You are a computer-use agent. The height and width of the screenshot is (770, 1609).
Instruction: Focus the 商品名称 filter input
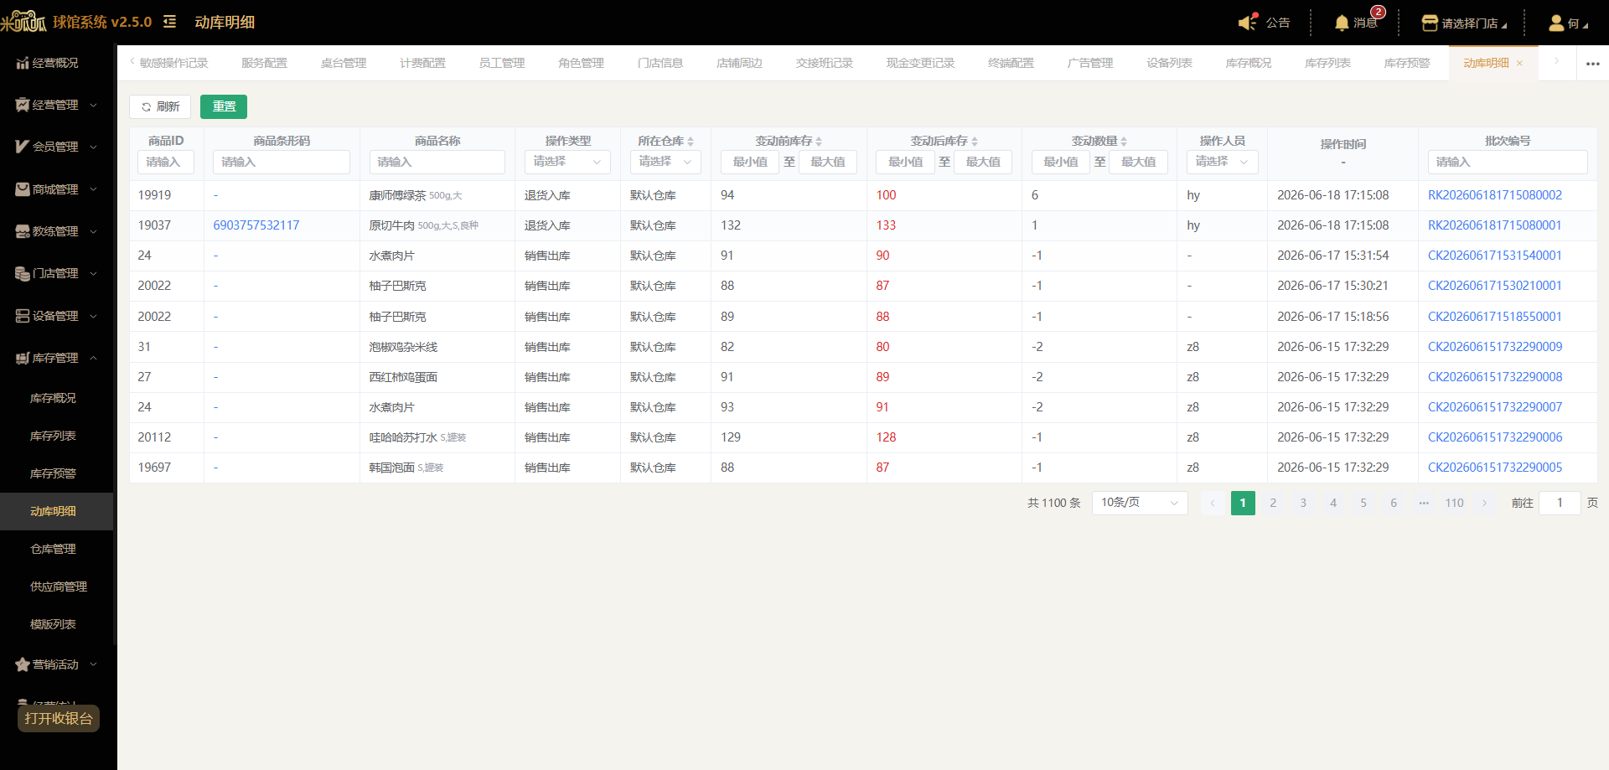[x=437, y=162]
